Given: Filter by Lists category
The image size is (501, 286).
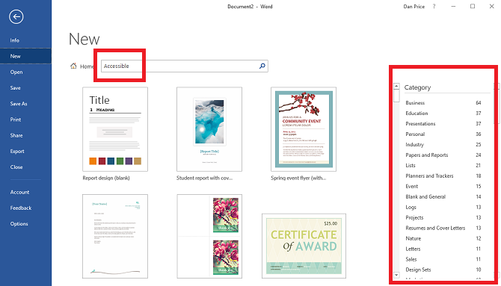Looking at the screenshot, I should [443, 165].
